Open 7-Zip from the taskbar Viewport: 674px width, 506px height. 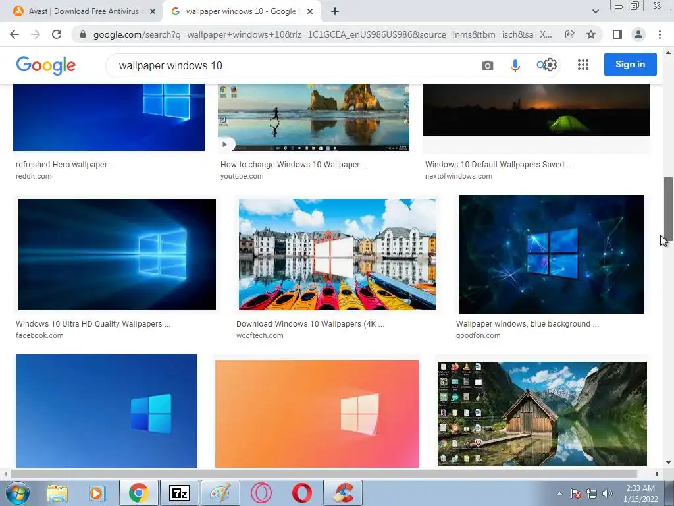point(180,493)
